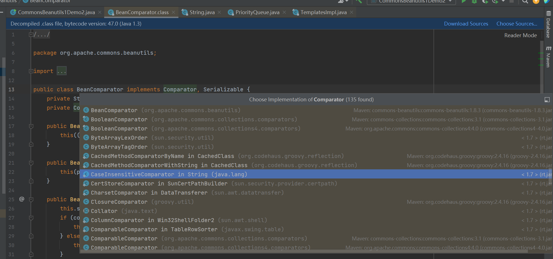Image resolution: width=553 pixels, height=259 pixels.
Task: Click the class icon next to BeanComparator entry
Action: click(x=86, y=110)
